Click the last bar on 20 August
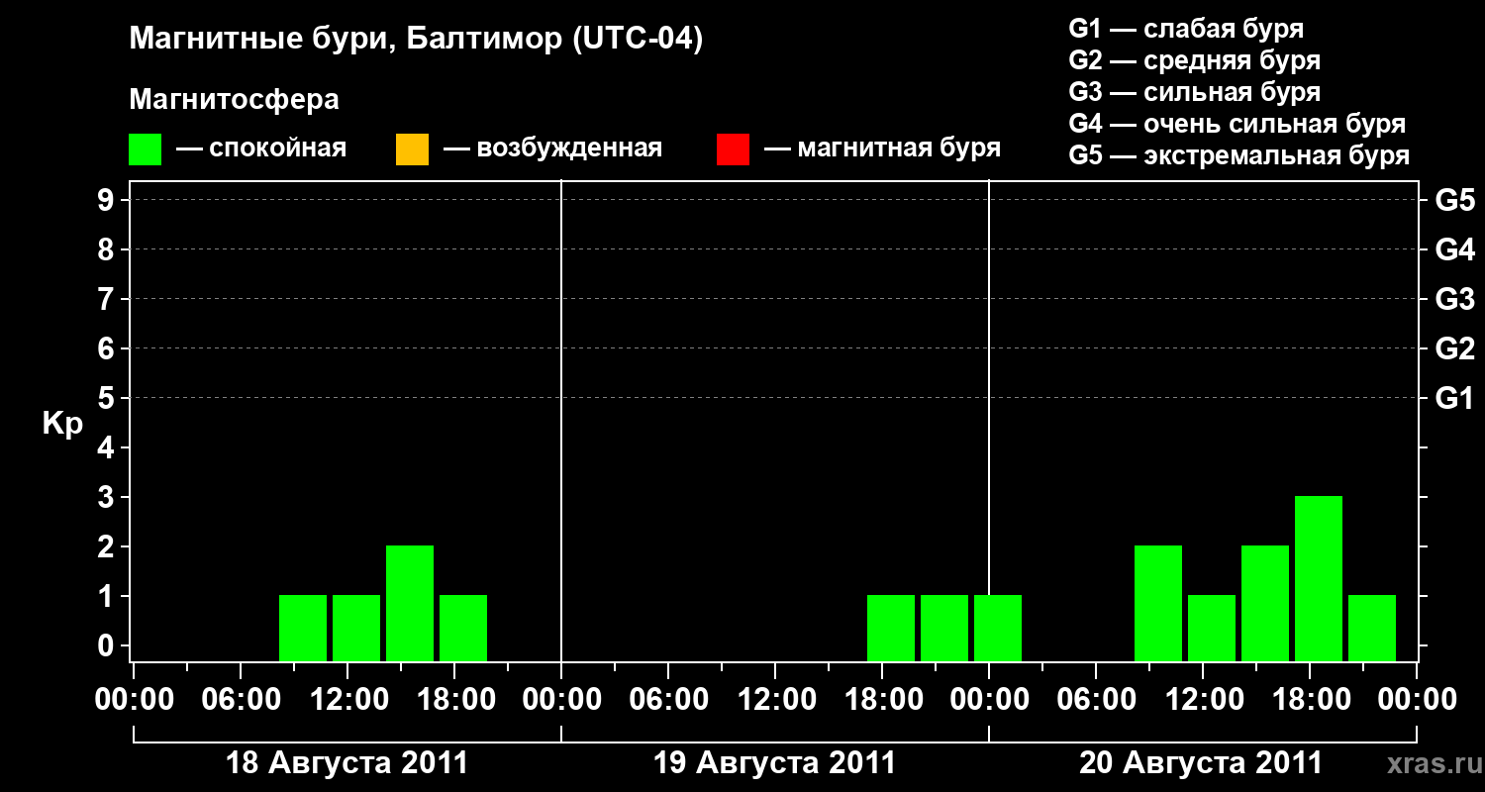This screenshot has width=1485, height=792. click(1372, 628)
